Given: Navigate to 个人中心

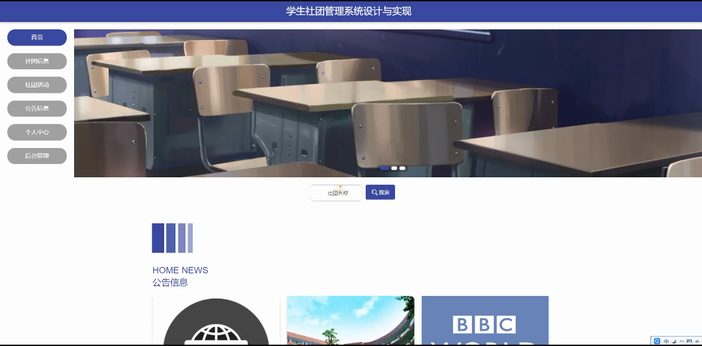Looking at the screenshot, I should click(x=37, y=132).
